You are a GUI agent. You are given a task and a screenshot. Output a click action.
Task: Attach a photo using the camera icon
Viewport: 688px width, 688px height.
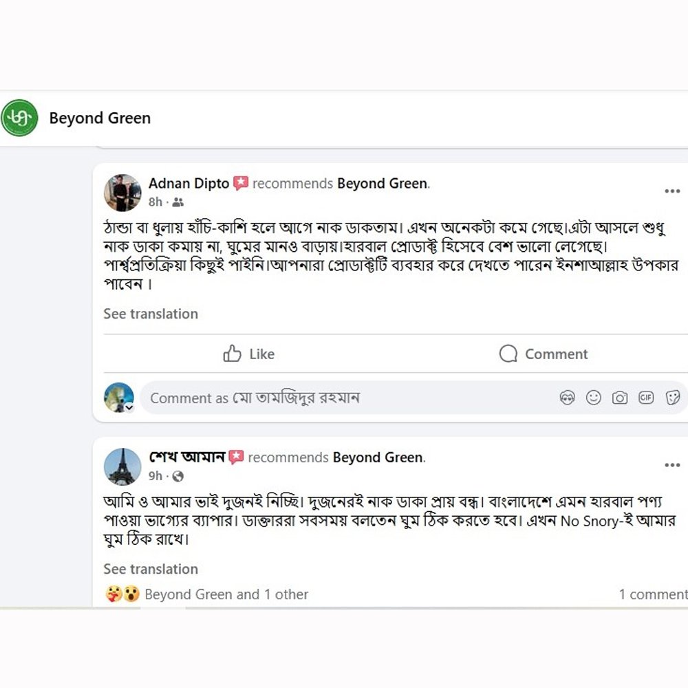point(620,398)
